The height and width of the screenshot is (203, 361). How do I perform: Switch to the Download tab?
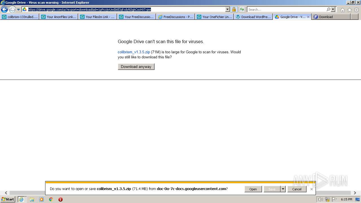click(331, 17)
